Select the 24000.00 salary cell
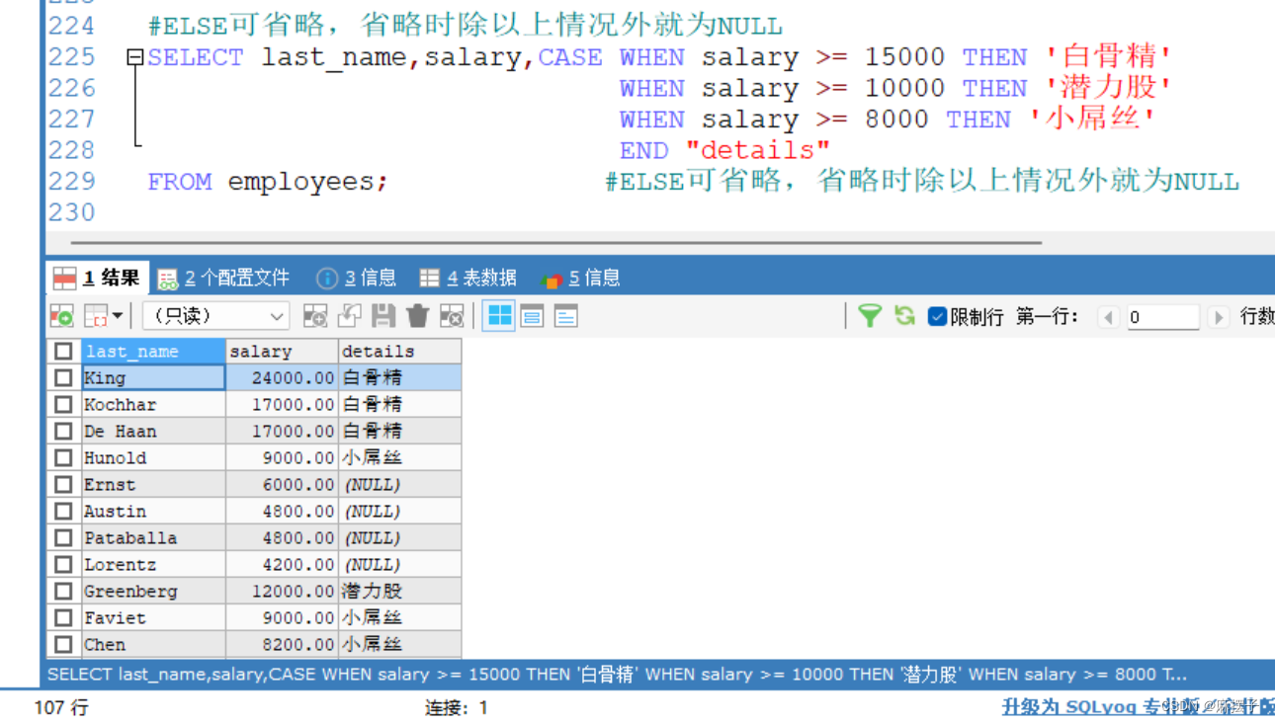This screenshot has height=723, width=1275. pos(282,377)
